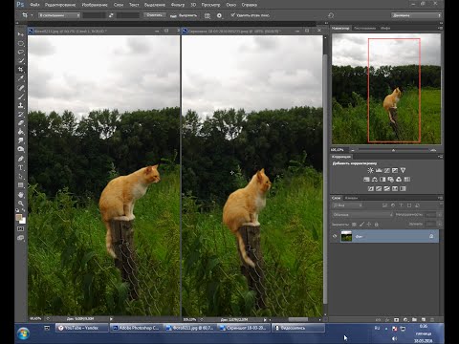Add a Photo Filter adjustment

pyautogui.click(x=391, y=180)
